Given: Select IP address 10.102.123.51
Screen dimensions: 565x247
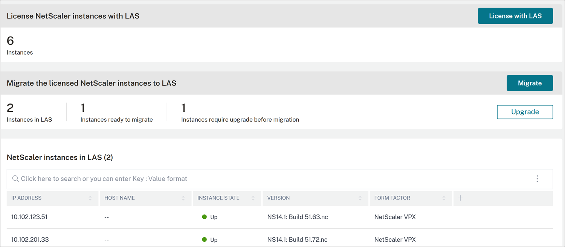Looking at the screenshot, I should (29, 217).
